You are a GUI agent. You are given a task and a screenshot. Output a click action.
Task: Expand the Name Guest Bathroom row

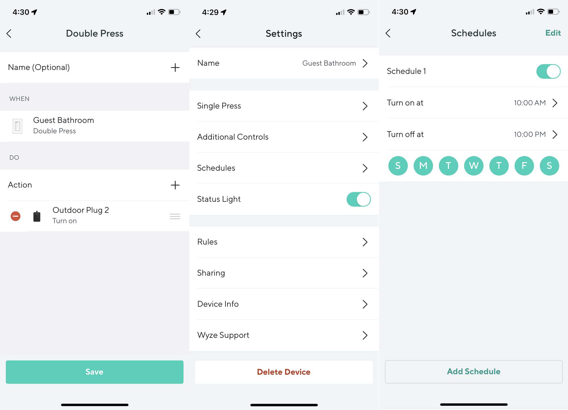284,63
